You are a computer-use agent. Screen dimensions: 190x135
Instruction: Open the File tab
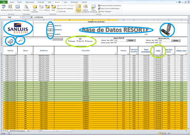[4, 2]
